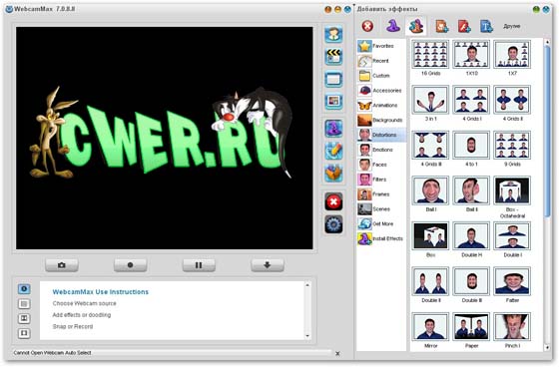Click Get More effects entry
This screenshot has height=367, width=559.
[x=381, y=224]
